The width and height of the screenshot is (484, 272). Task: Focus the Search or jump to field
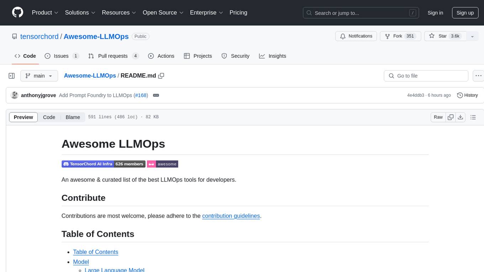361,13
